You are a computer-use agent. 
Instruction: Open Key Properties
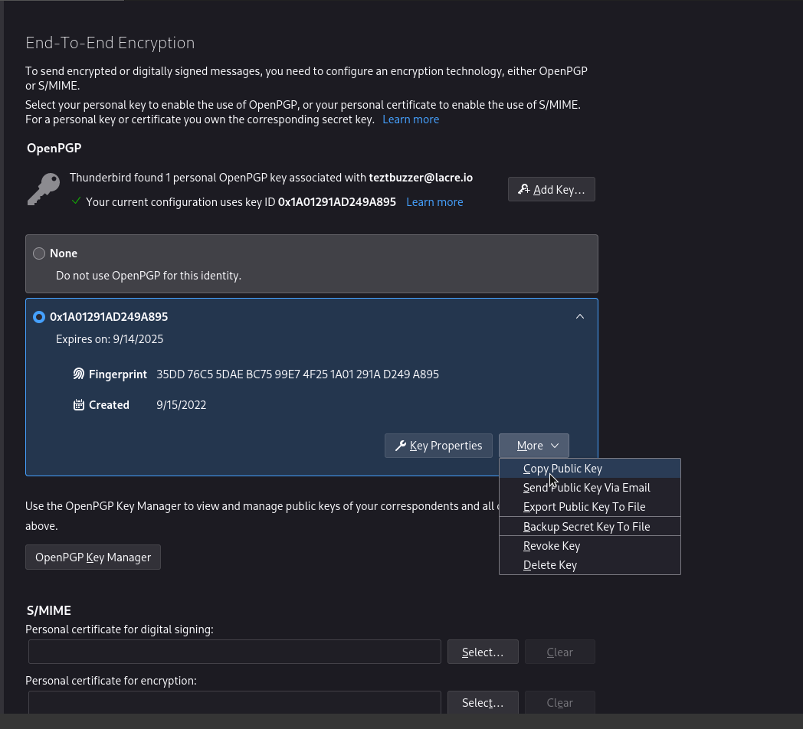[438, 446]
